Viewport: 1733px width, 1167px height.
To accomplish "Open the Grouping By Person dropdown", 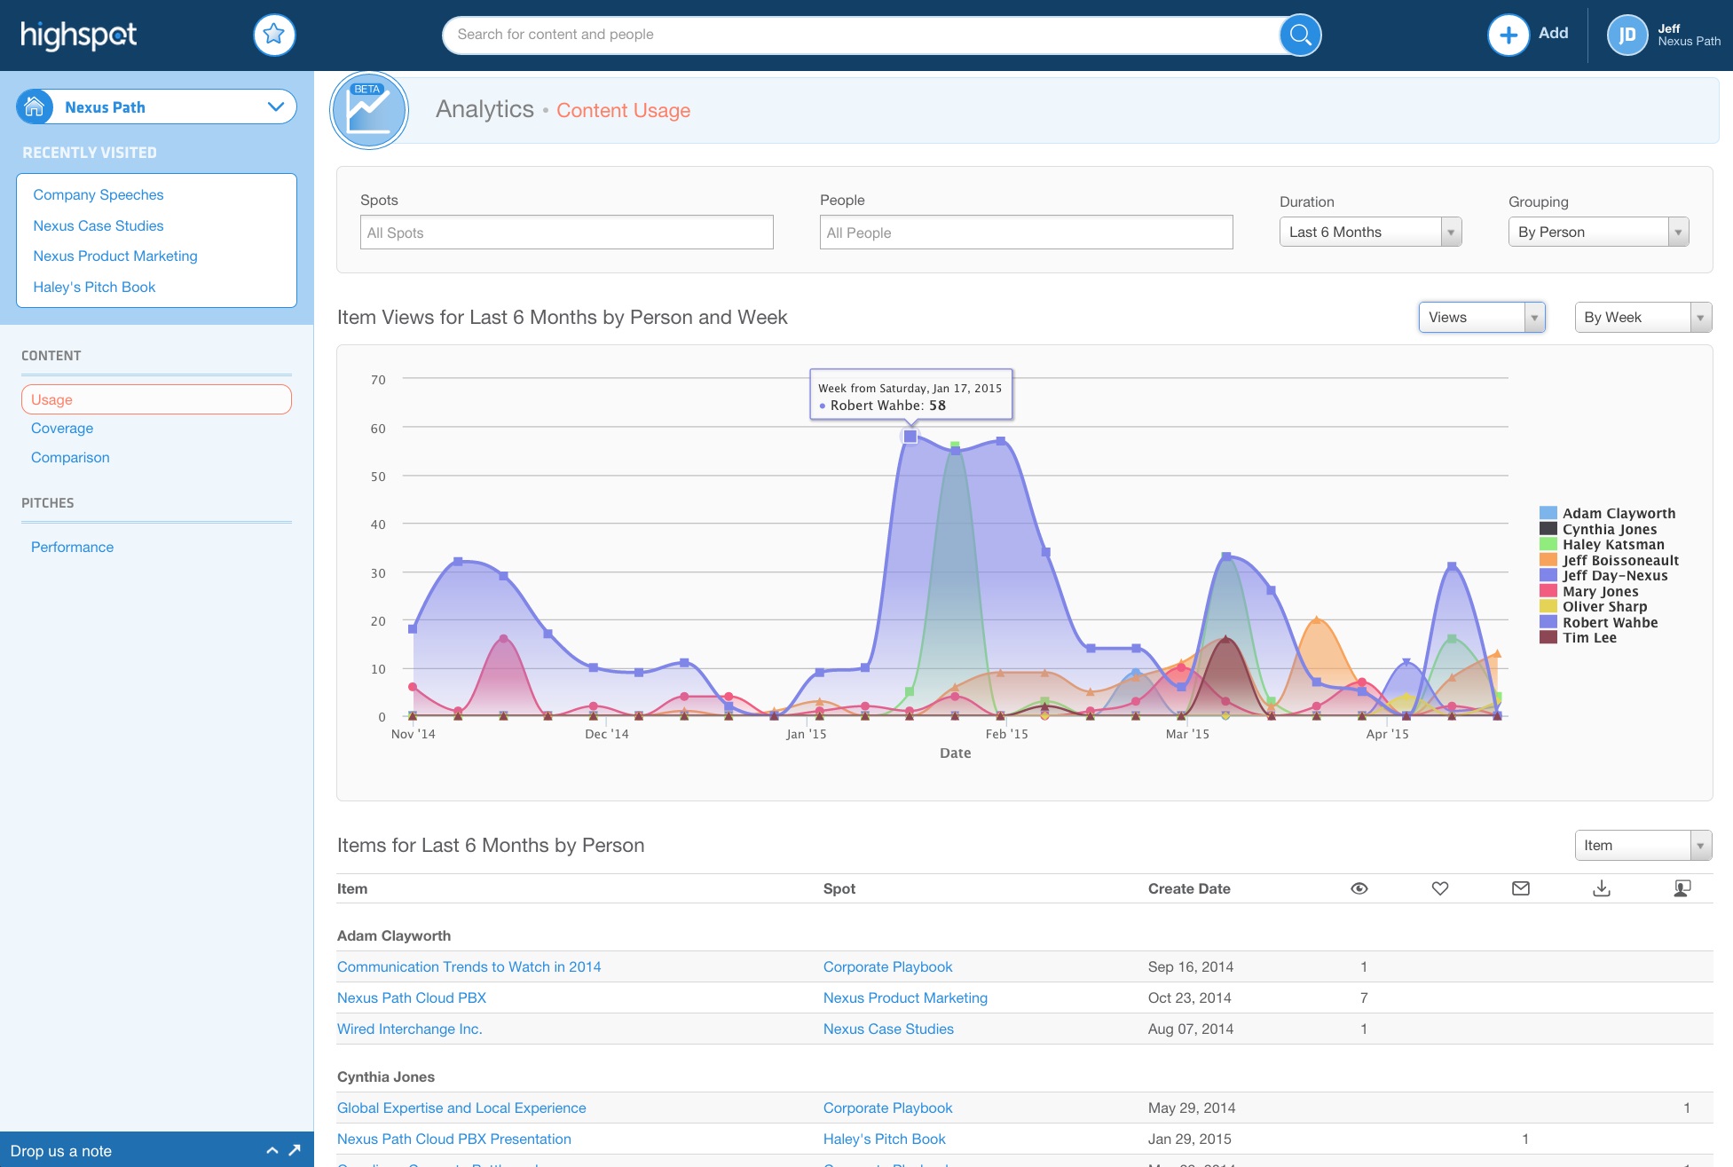I will (1598, 232).
